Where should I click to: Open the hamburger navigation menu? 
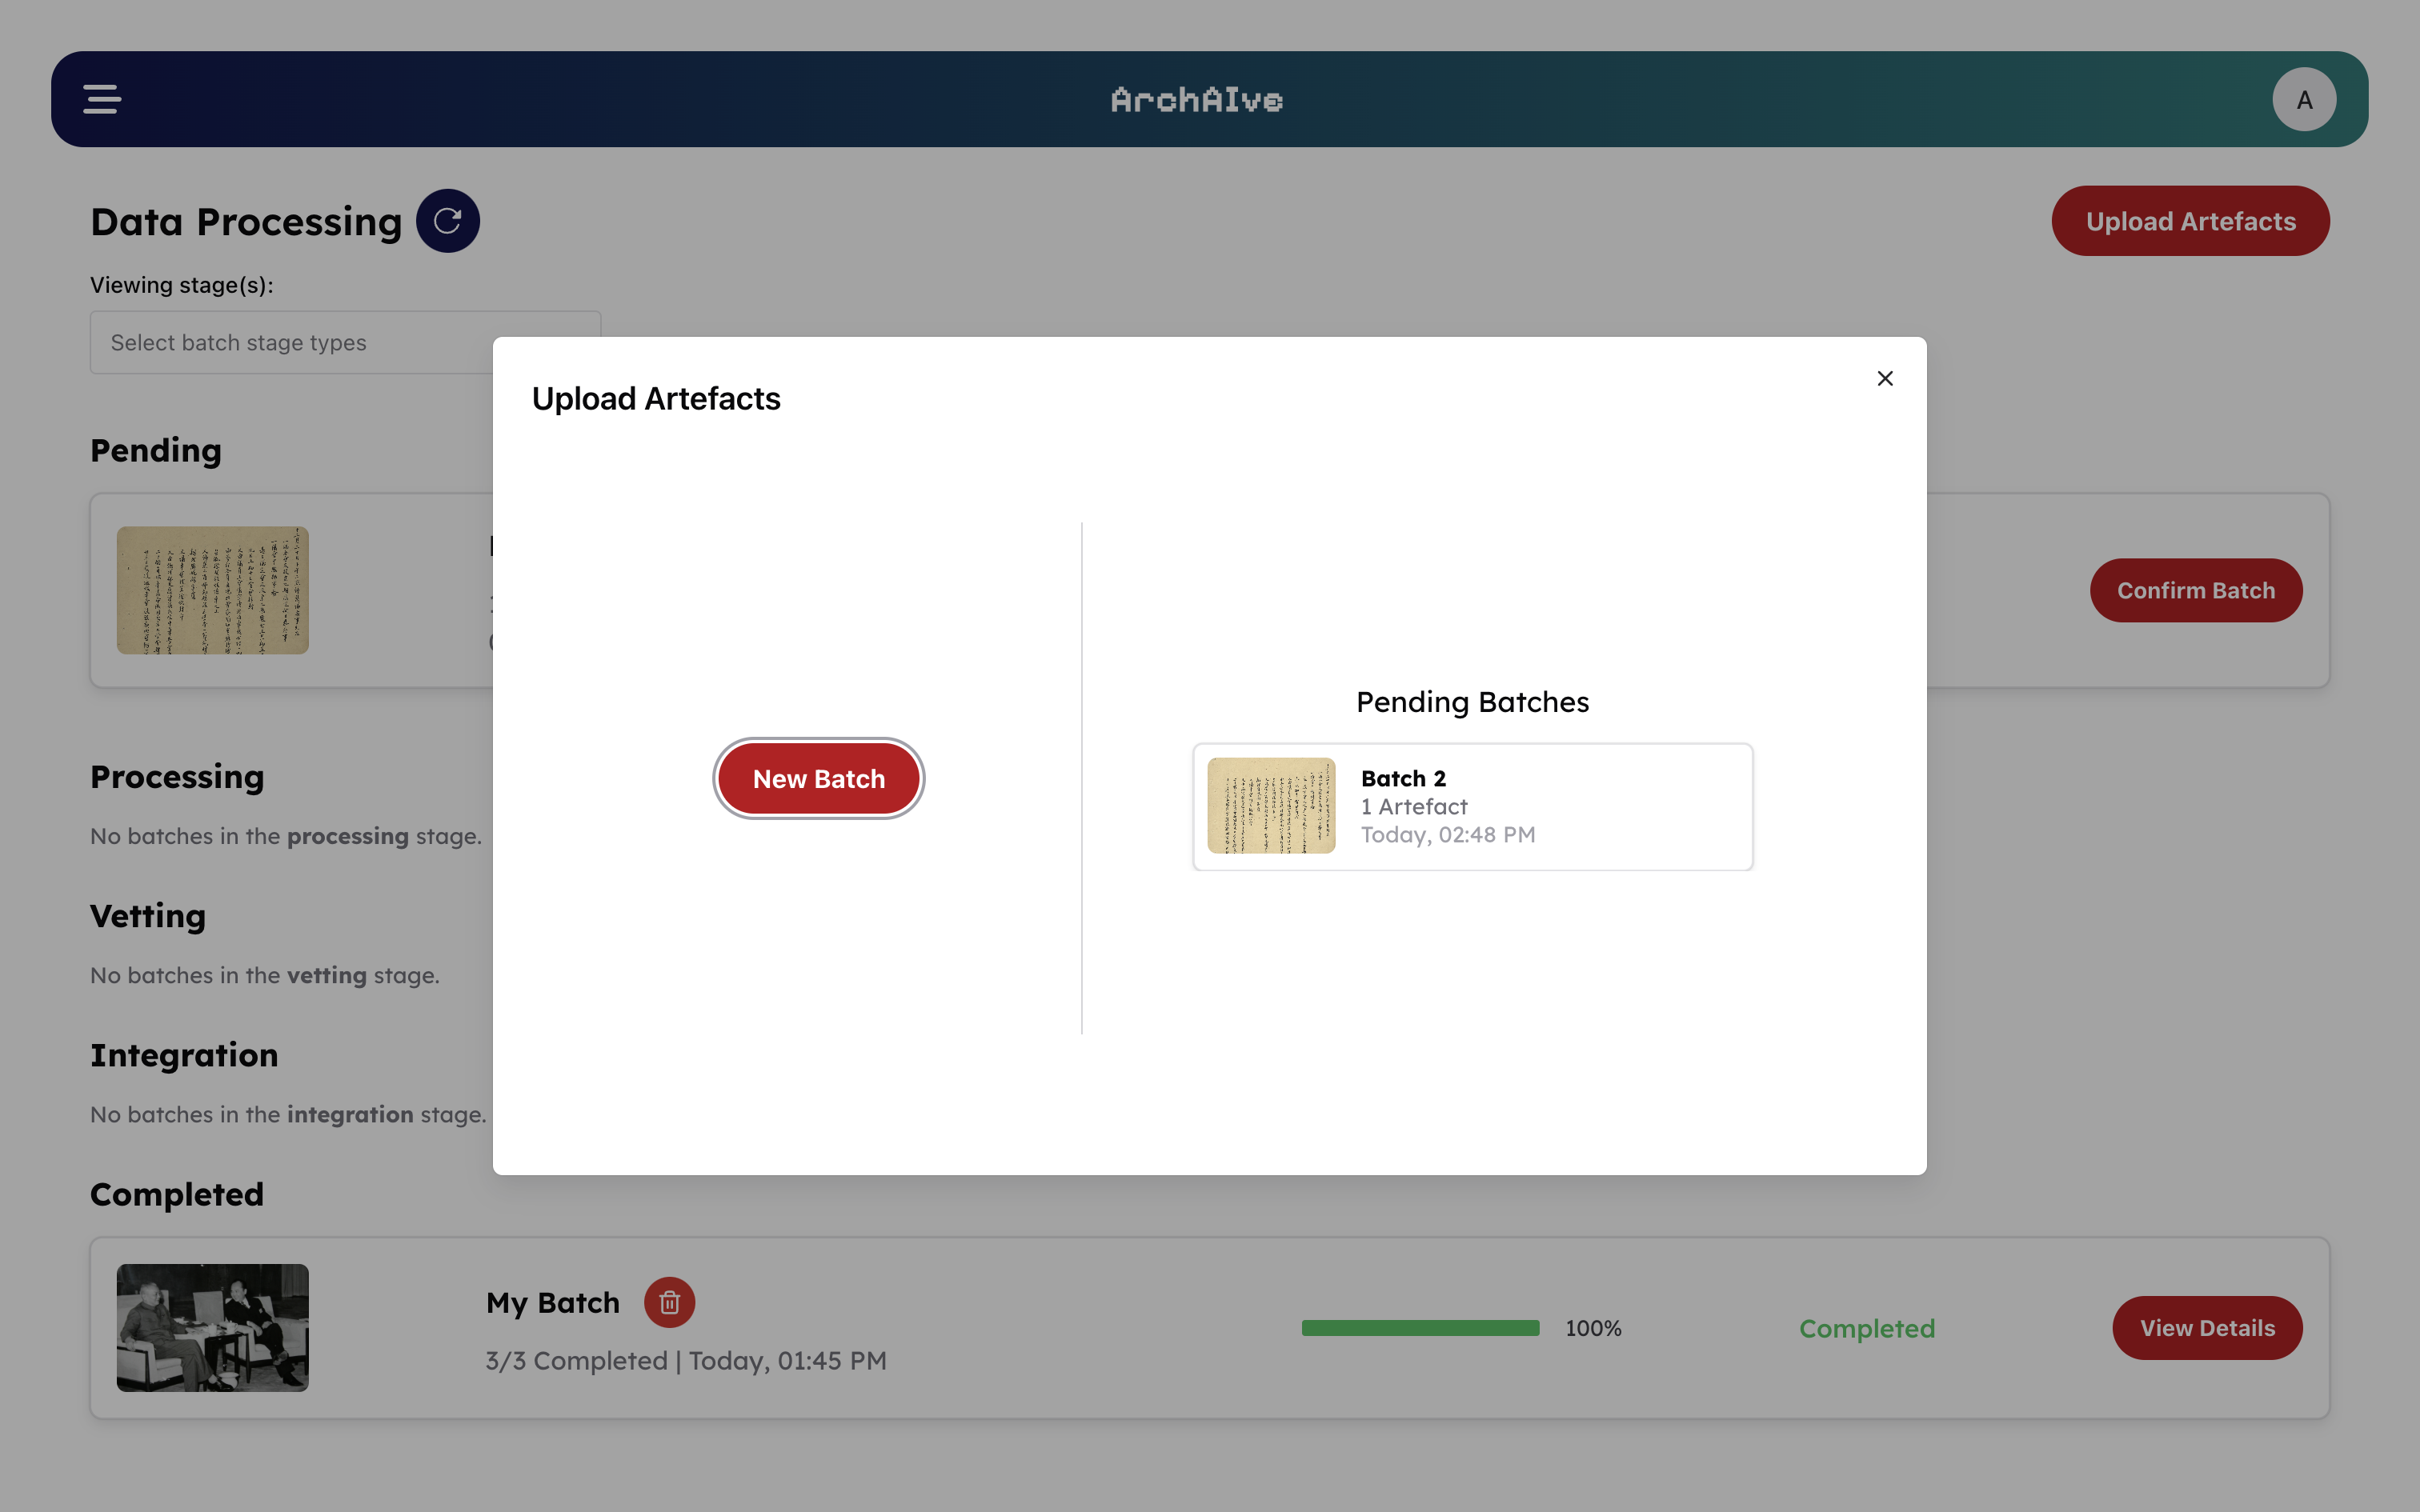coord(100,99)
